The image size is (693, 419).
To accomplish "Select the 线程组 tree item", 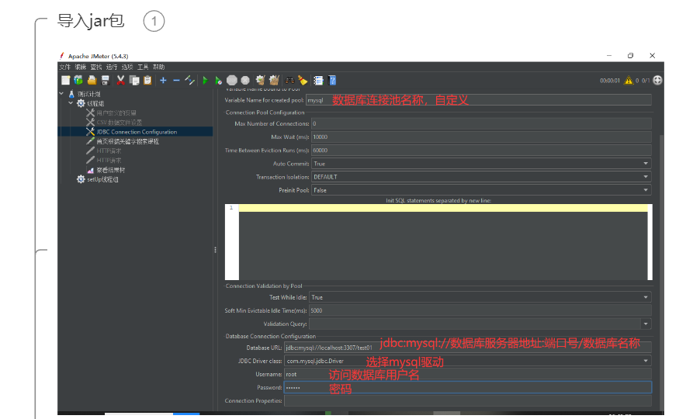I will coord(95,103).
